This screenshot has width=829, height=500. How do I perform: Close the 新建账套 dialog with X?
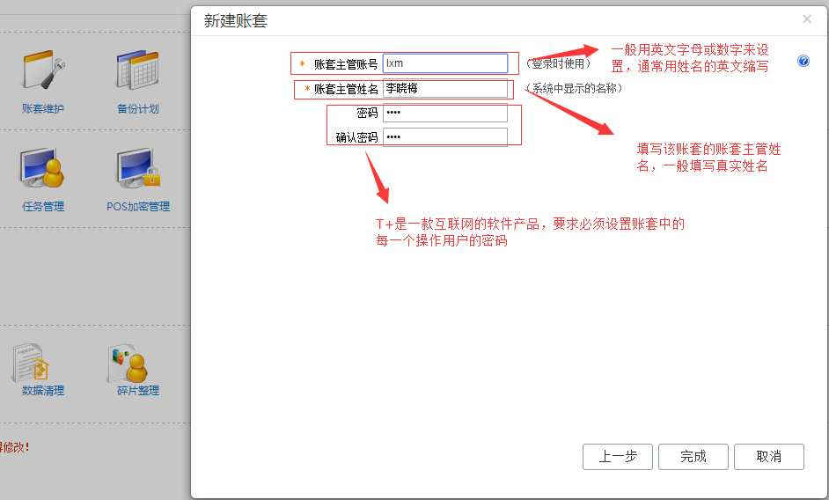click(x=807, y=18)
